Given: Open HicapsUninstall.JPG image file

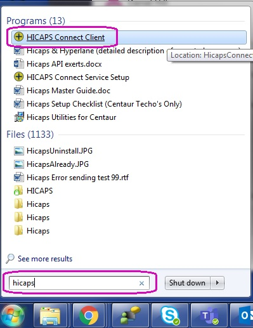Looking at the screenshot, I should pos(60,151).
